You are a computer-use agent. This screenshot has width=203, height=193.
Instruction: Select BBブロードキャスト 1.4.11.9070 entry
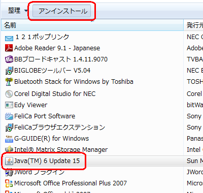(61, 59)
